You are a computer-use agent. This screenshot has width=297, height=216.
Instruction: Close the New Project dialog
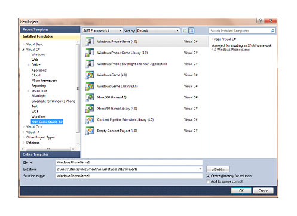click(x=271, y=21)
